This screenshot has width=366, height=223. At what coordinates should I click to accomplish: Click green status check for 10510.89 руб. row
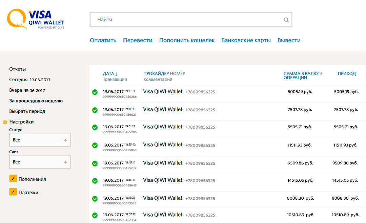coord(95,215)
